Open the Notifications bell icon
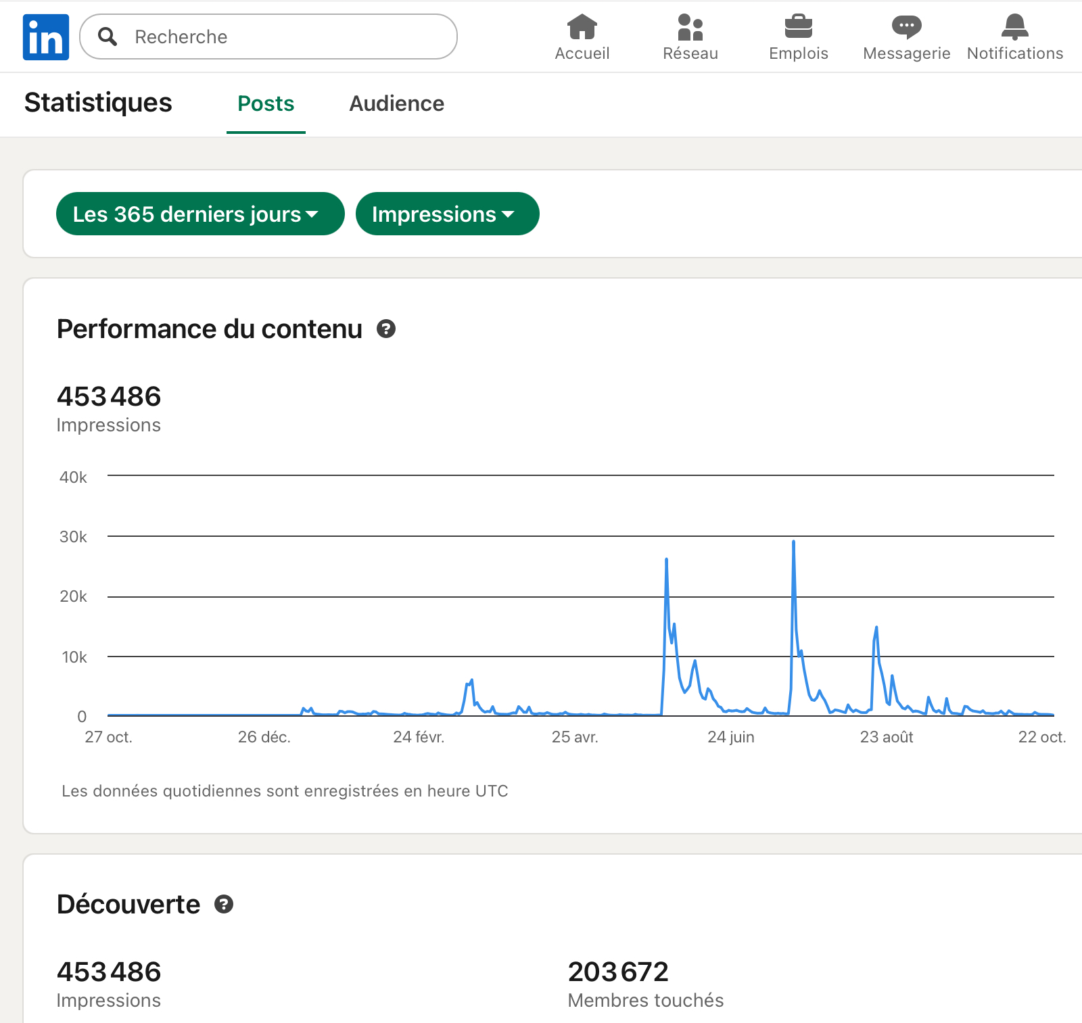The width and height of the screenshot is (1082, 1023). pos(1014,28)
